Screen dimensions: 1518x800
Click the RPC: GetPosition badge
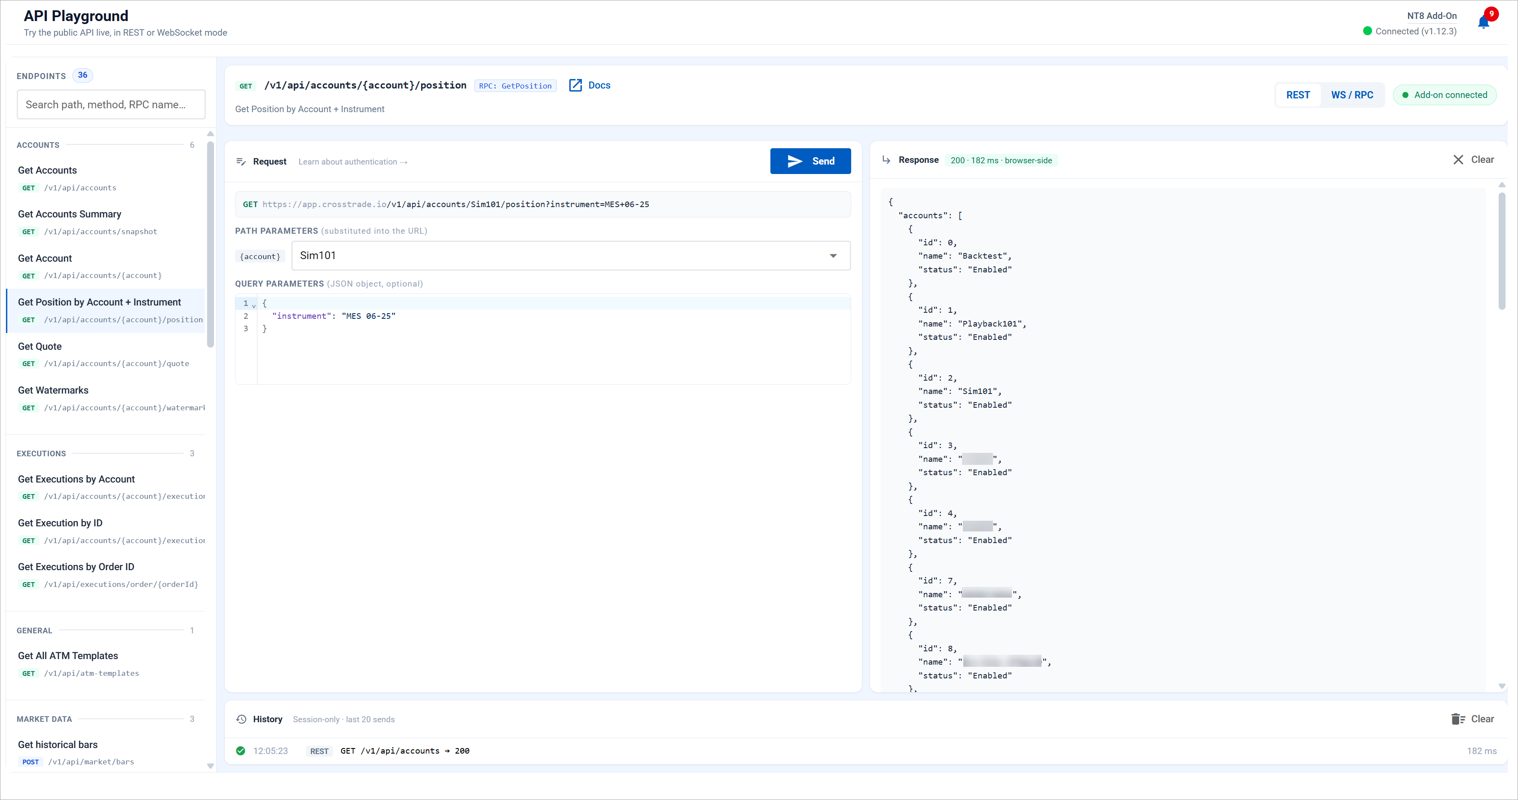(515, 86)
